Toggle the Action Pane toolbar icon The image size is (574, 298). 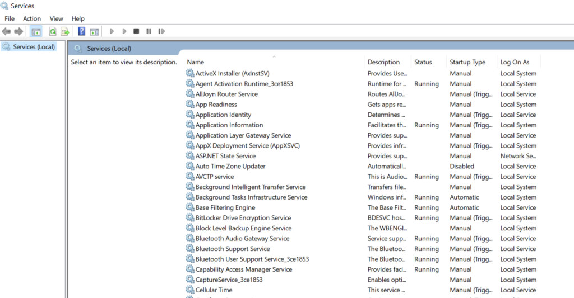(94, 31)
